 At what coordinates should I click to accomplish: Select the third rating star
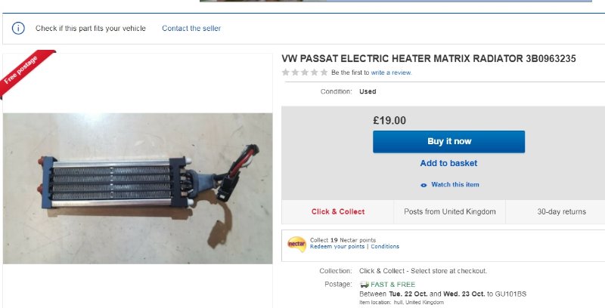(x=305, y=72)
